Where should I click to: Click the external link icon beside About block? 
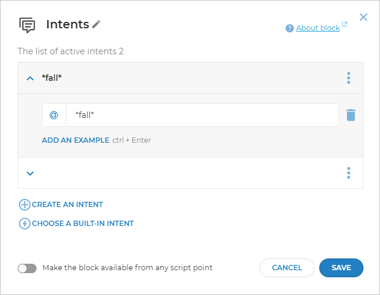(x=345, y=25)
